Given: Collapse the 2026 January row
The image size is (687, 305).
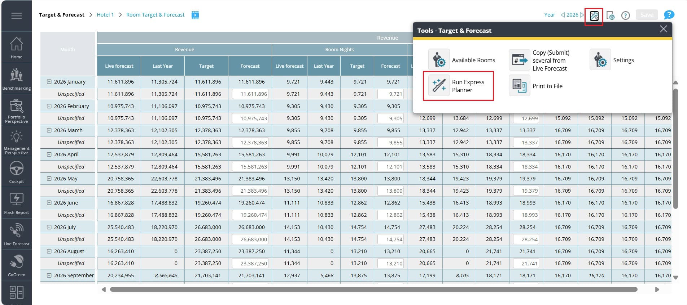Looking at the screenshot, I should 49,82.
